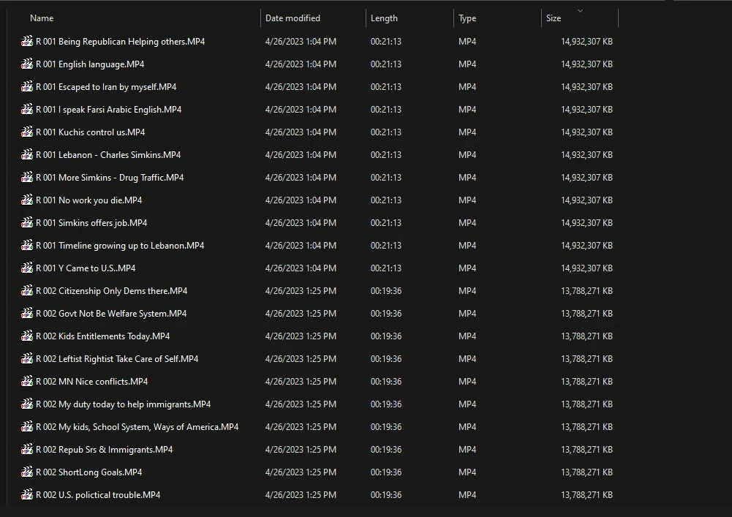The width and height of the screenshot is (732, 517).
Task: Select file R 002 Kids Entitlements Today.MP4
Action: (x=102, y=336)
